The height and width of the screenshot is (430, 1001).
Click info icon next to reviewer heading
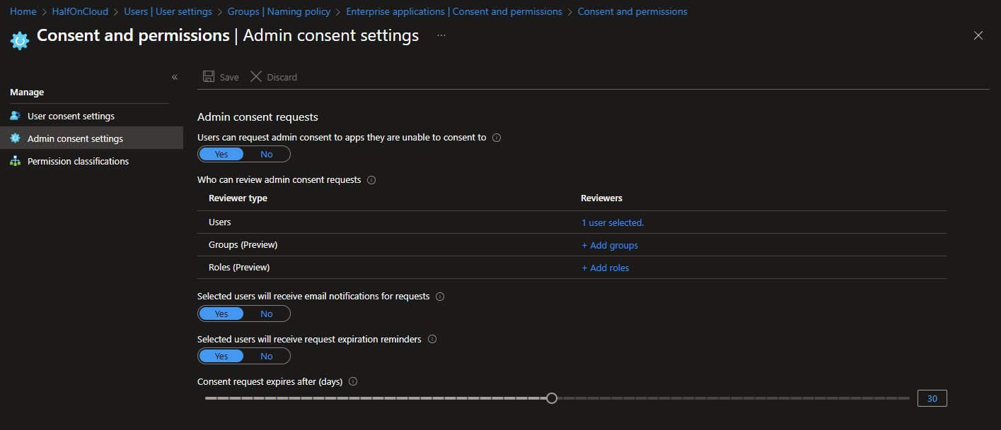371,180
